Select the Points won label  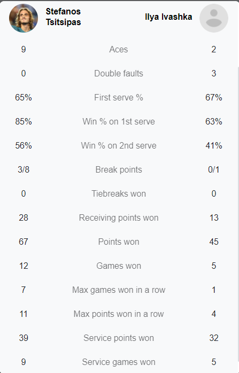pos(119,242)
